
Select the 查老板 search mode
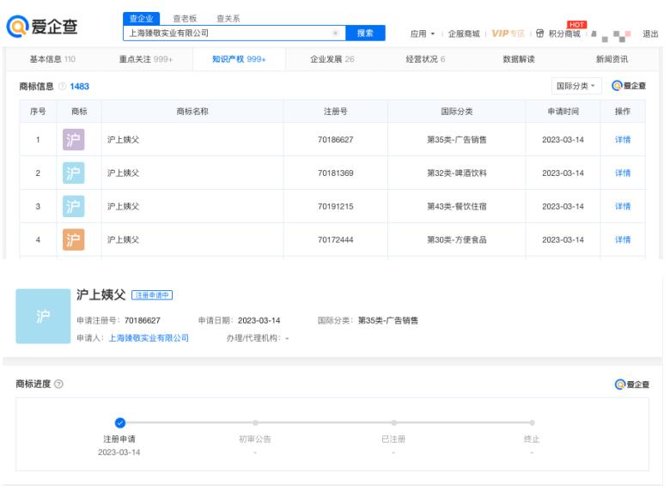coord(185,18)
